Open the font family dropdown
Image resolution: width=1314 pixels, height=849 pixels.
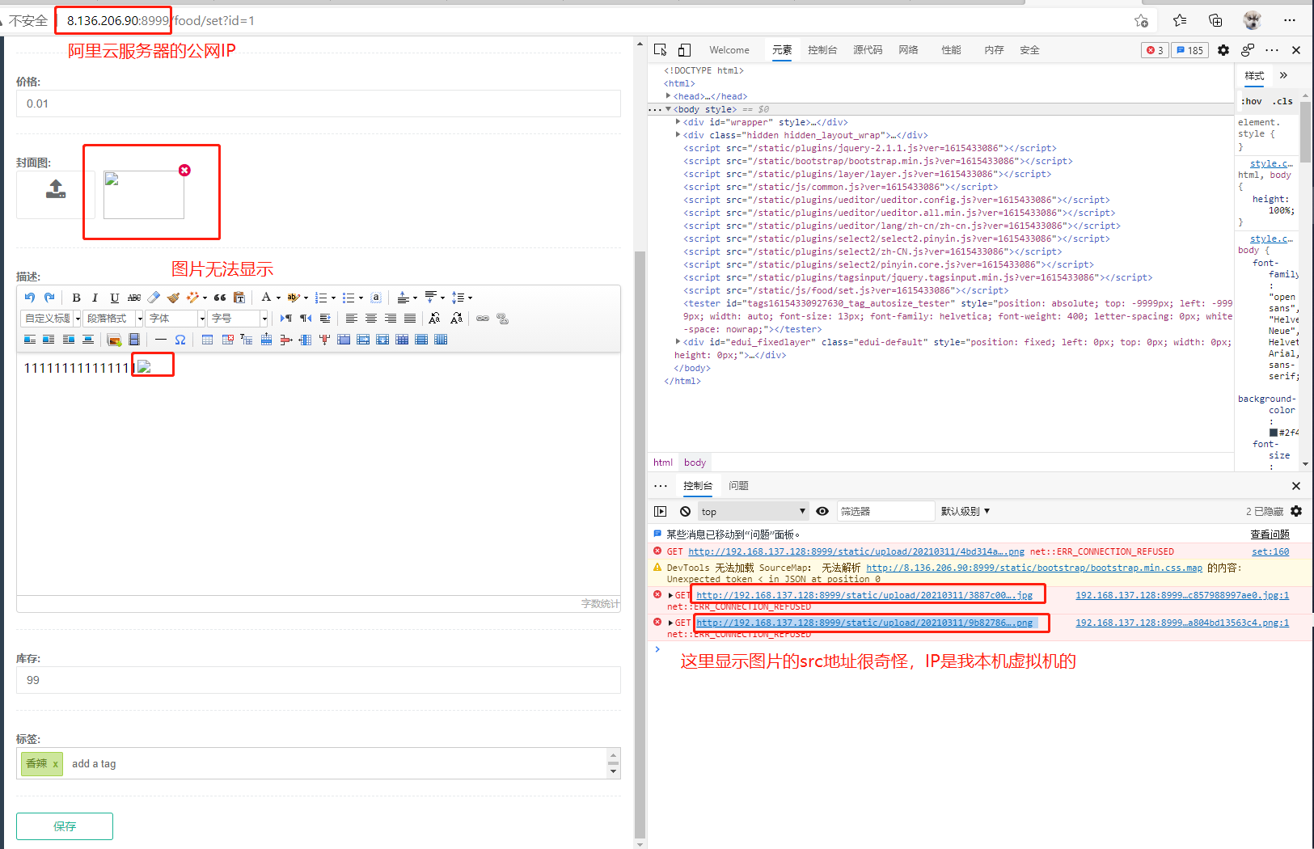click(x=176, y=319)
